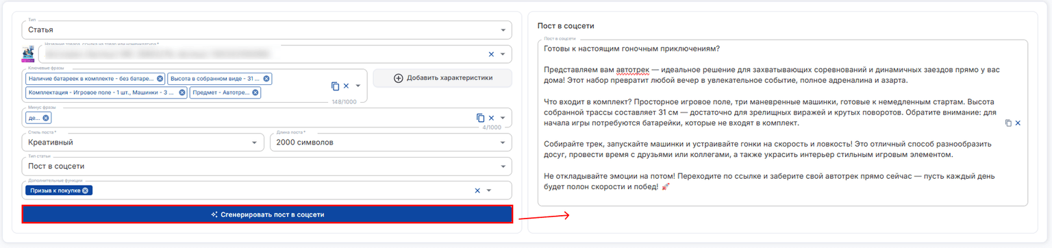1052x248 pixels.
Task: Open the 'Тип' dropdown showing Статья
Action: coord(266,30)
